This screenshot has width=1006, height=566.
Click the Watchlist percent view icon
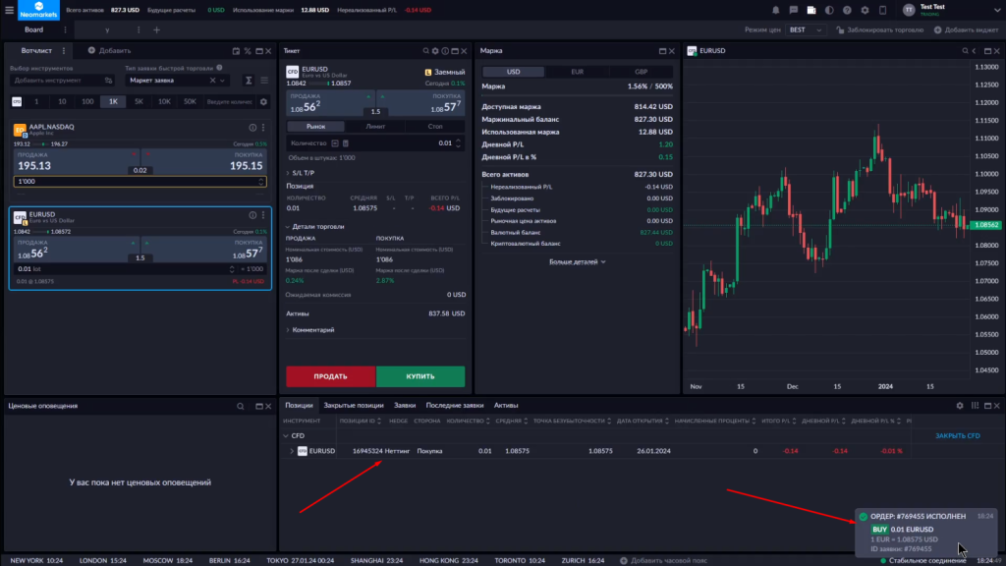click(x=248, y=51)
